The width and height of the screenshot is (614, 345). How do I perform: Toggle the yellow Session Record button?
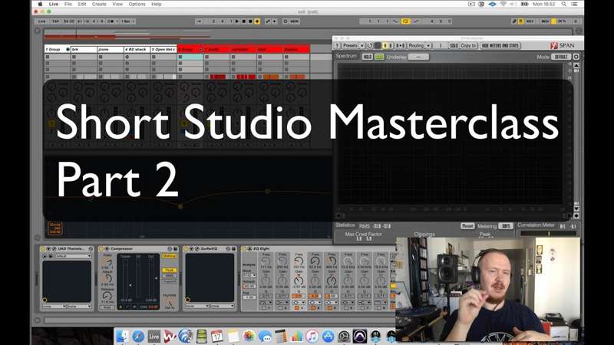coord(257,21)
